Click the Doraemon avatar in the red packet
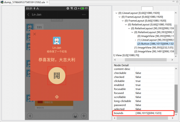The height and width of the screenshot is (122, 180). point(57,41)
